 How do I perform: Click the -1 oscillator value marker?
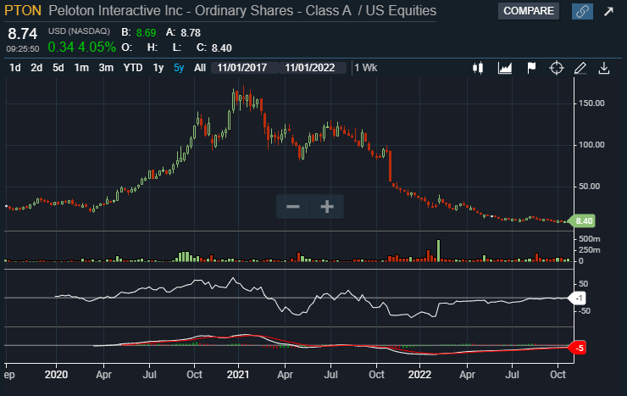click(x=578, y=298)
